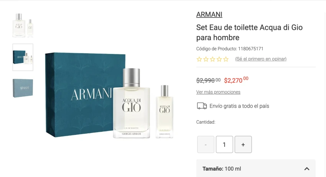The height and width of the screenshot is (177, 326).
Task: Open Ver más promociones link
Action: (218, 92)
